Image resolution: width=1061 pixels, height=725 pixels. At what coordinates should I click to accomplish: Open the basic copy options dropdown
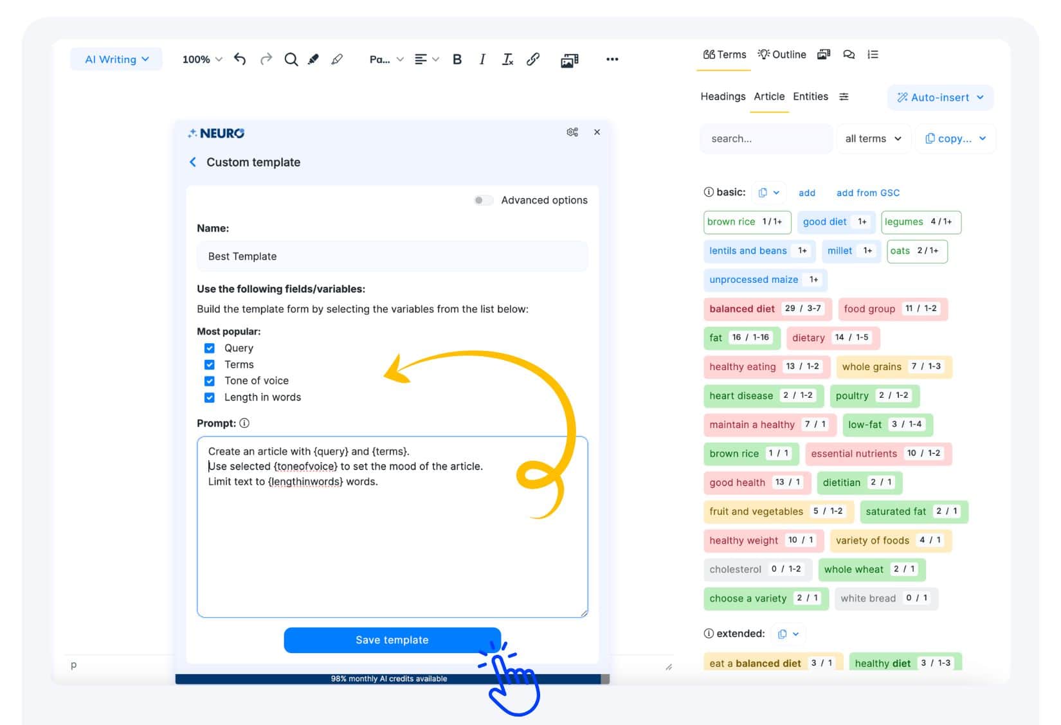coord(768,193)
